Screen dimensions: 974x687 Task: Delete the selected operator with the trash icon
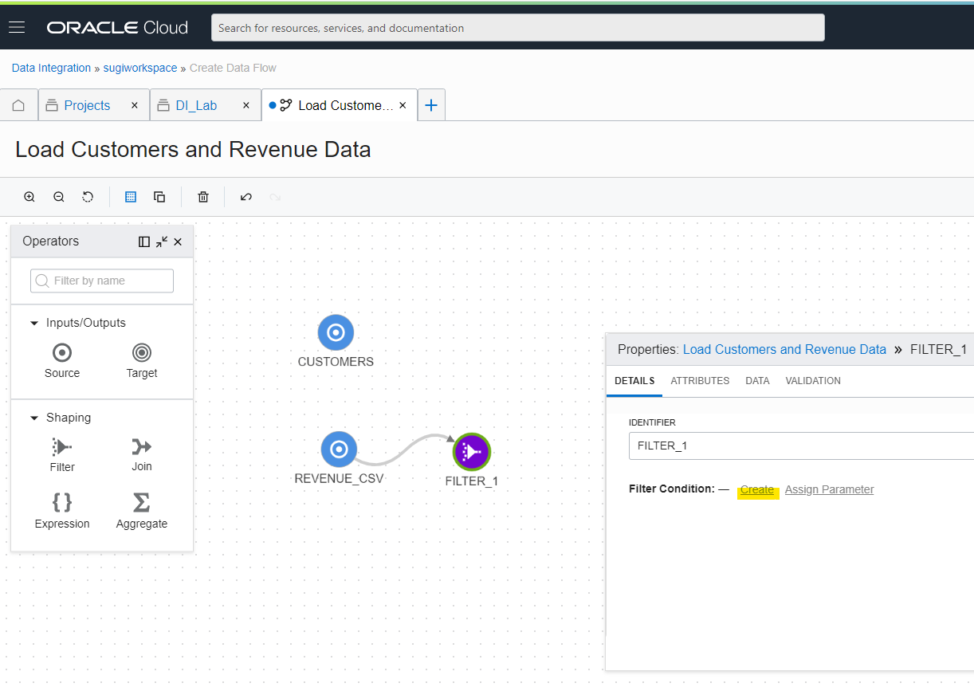[203, 197]
